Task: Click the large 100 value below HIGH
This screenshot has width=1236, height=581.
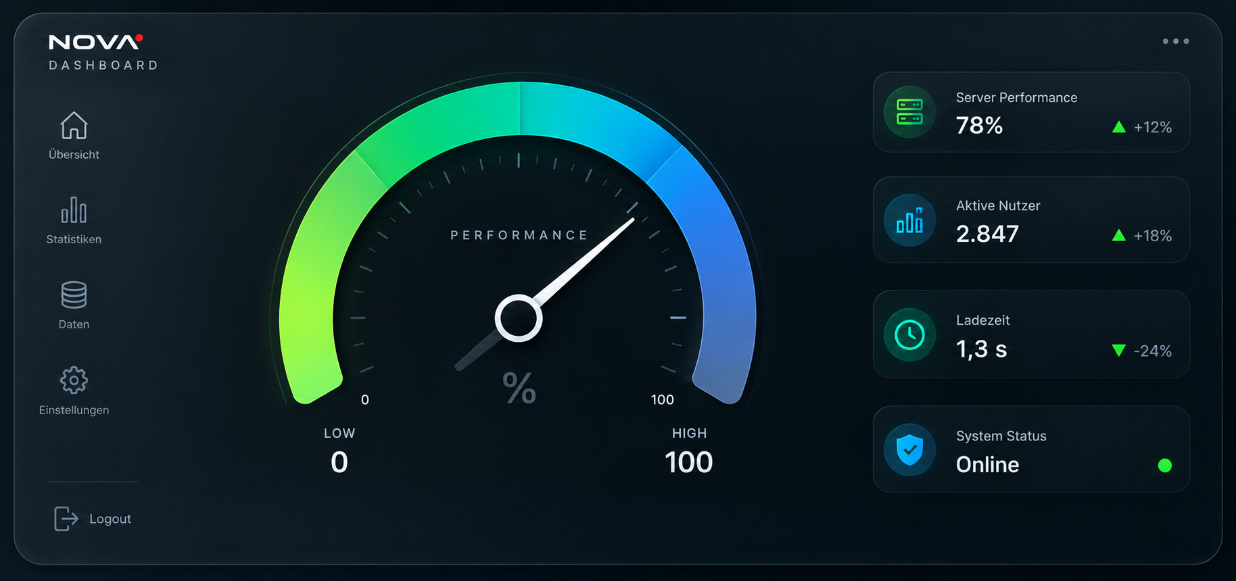Action: click(689, 463)
